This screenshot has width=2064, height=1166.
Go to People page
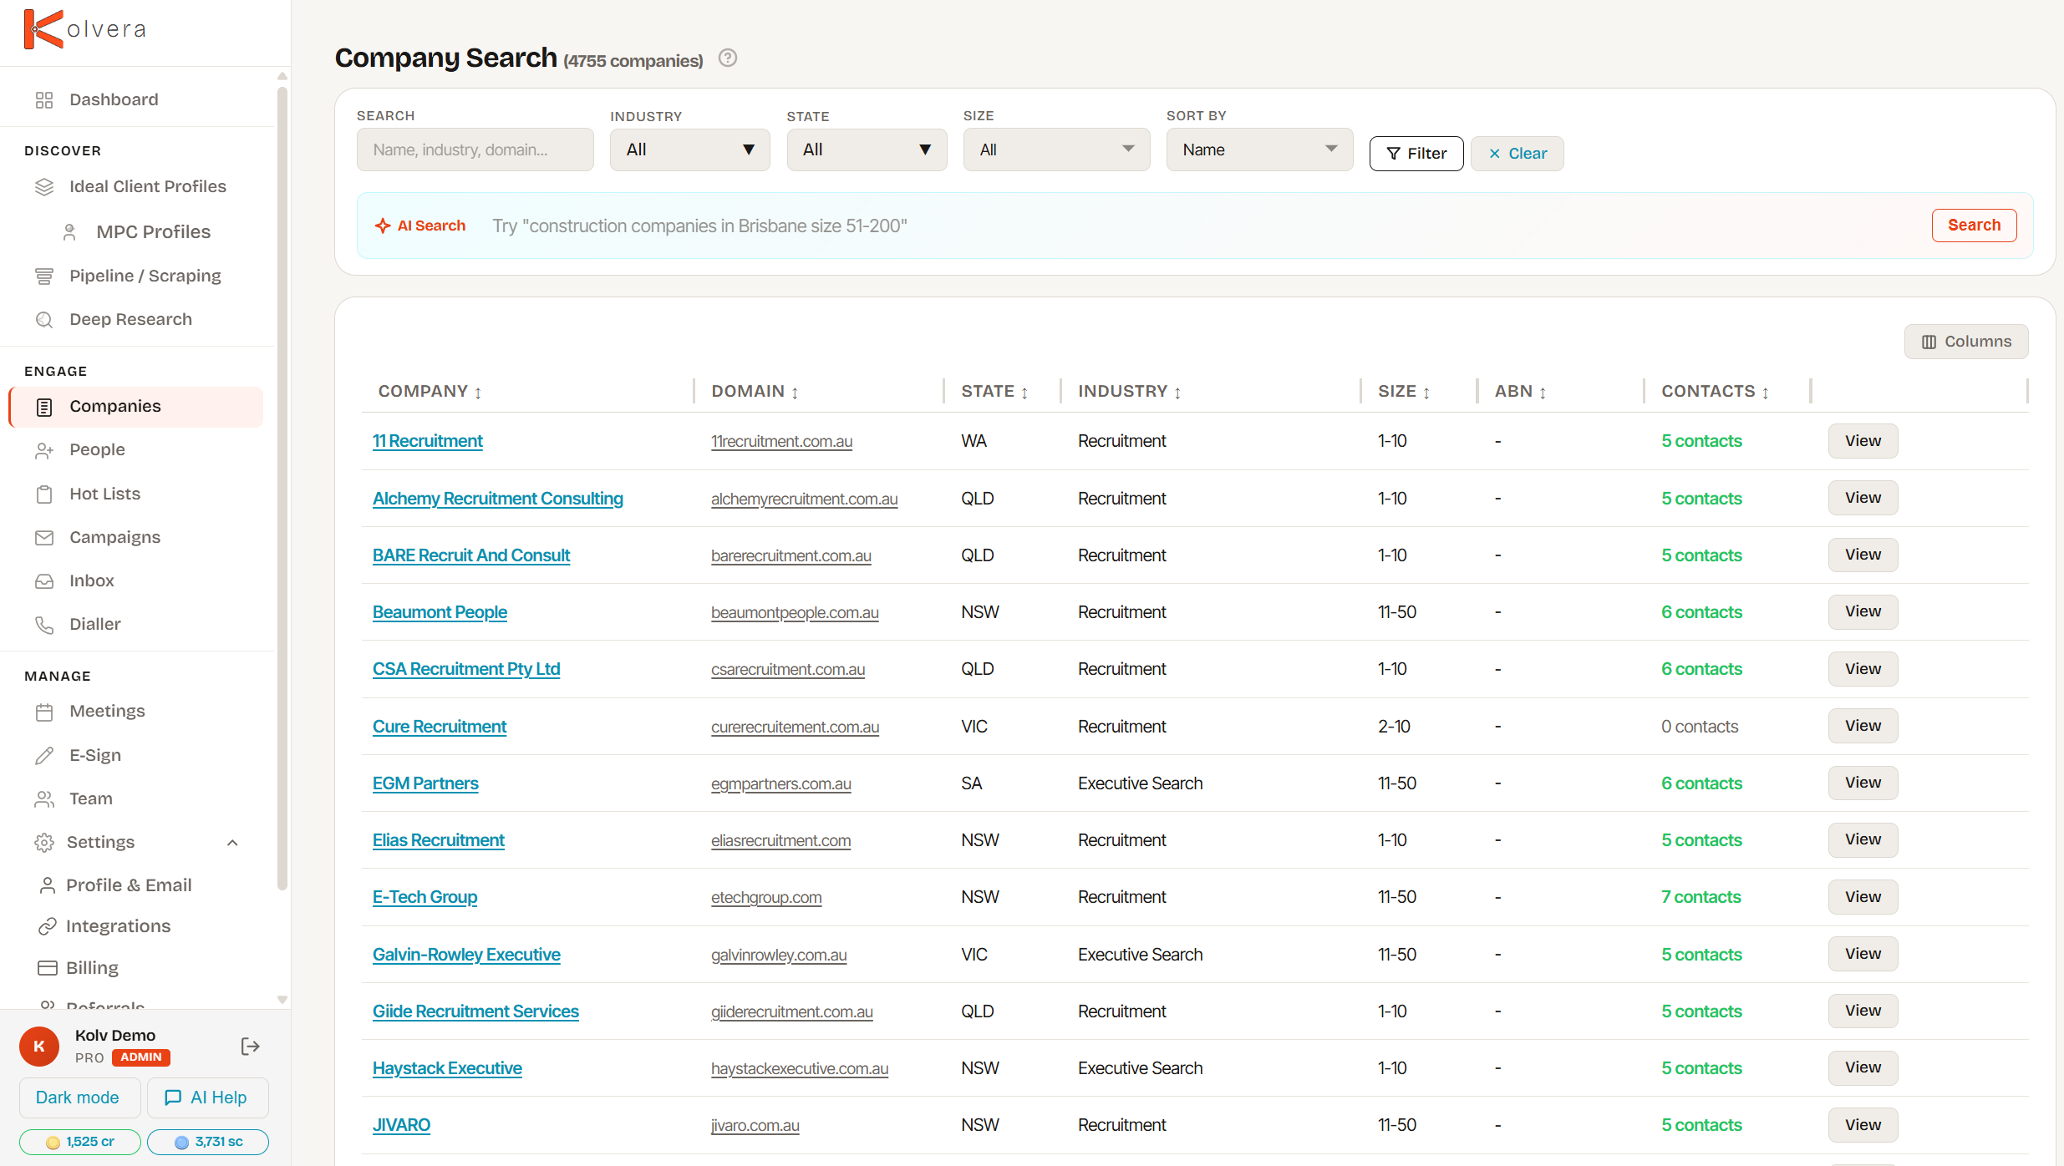(97, 450)
